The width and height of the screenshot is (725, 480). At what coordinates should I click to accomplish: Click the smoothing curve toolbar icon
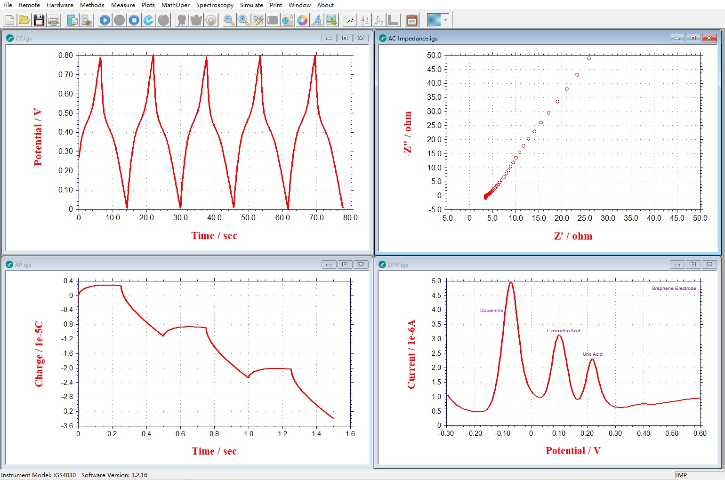tap(350, 20)
